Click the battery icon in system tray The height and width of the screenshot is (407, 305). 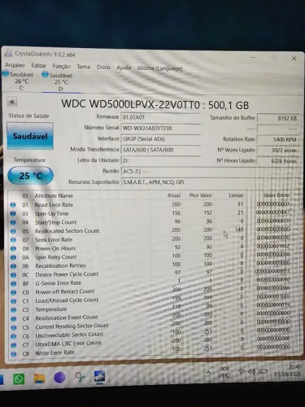(263, 371)
